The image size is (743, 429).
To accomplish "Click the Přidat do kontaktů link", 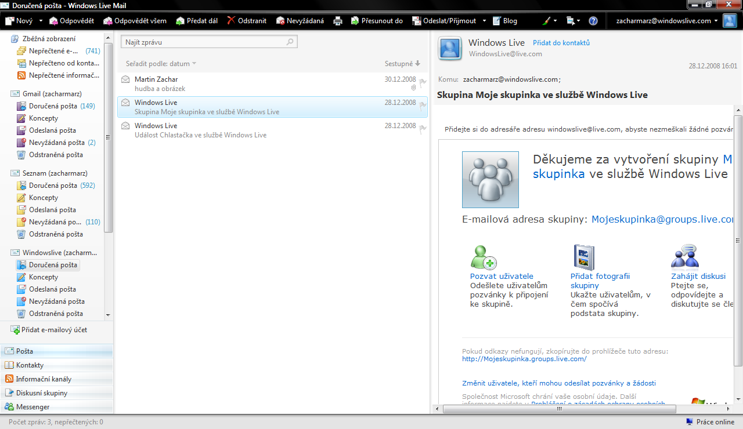I will pyautogui.click(x=561, y=43).
